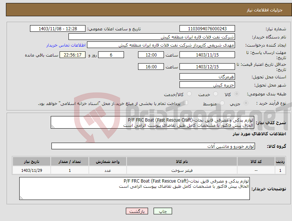Click the delivery city field جزیره کیش
This screenshot has height=221, width=292.
point(207,85)
